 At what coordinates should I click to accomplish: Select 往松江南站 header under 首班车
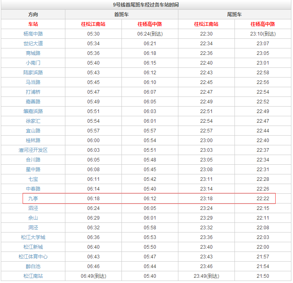click(x=93, y=24)
